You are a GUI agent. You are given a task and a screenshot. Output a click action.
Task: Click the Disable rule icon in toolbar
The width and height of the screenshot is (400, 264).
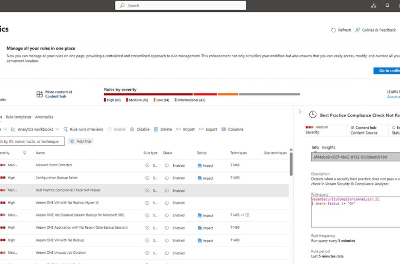132,129
